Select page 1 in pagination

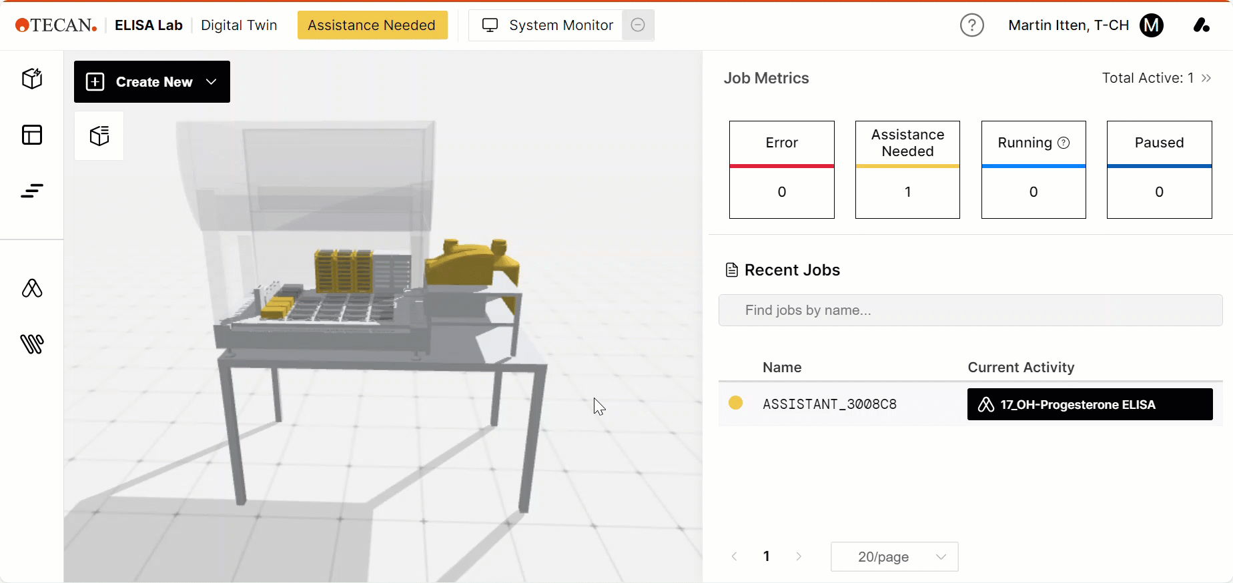(767, 556)
